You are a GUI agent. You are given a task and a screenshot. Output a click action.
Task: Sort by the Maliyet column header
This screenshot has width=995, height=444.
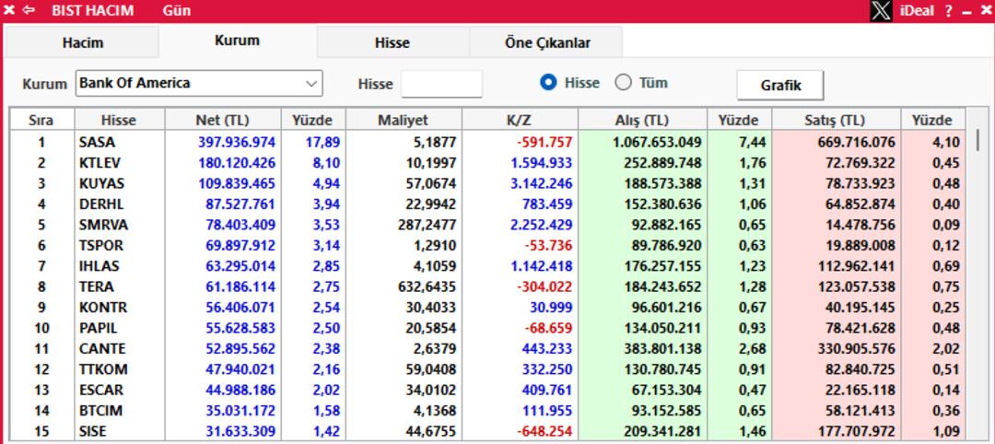click(404, 120)
